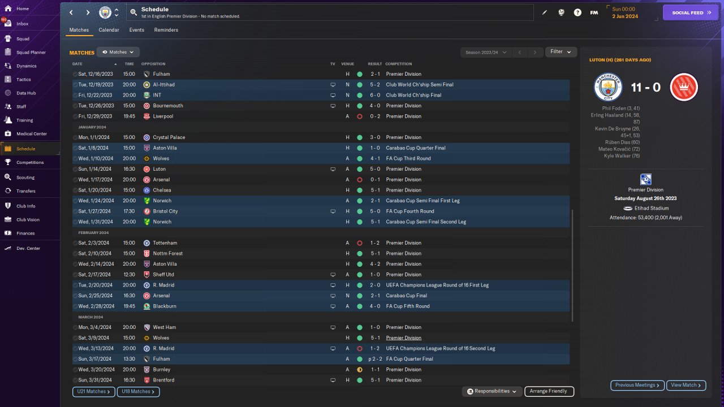Open Previous Meetings for the Luton match

[x=637, y=385]
